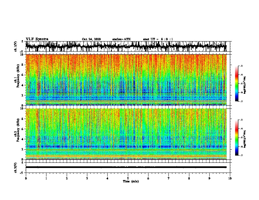Click the "ch.3(V)" axis label

pyautogui.click(x=16, y=168)
